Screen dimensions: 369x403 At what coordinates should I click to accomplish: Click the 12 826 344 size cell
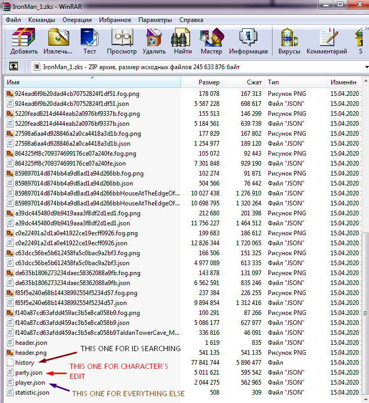tap(205, 243)
